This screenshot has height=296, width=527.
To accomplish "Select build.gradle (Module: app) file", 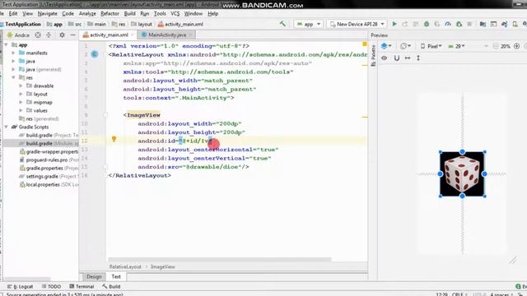I will [x=41, y=143].
